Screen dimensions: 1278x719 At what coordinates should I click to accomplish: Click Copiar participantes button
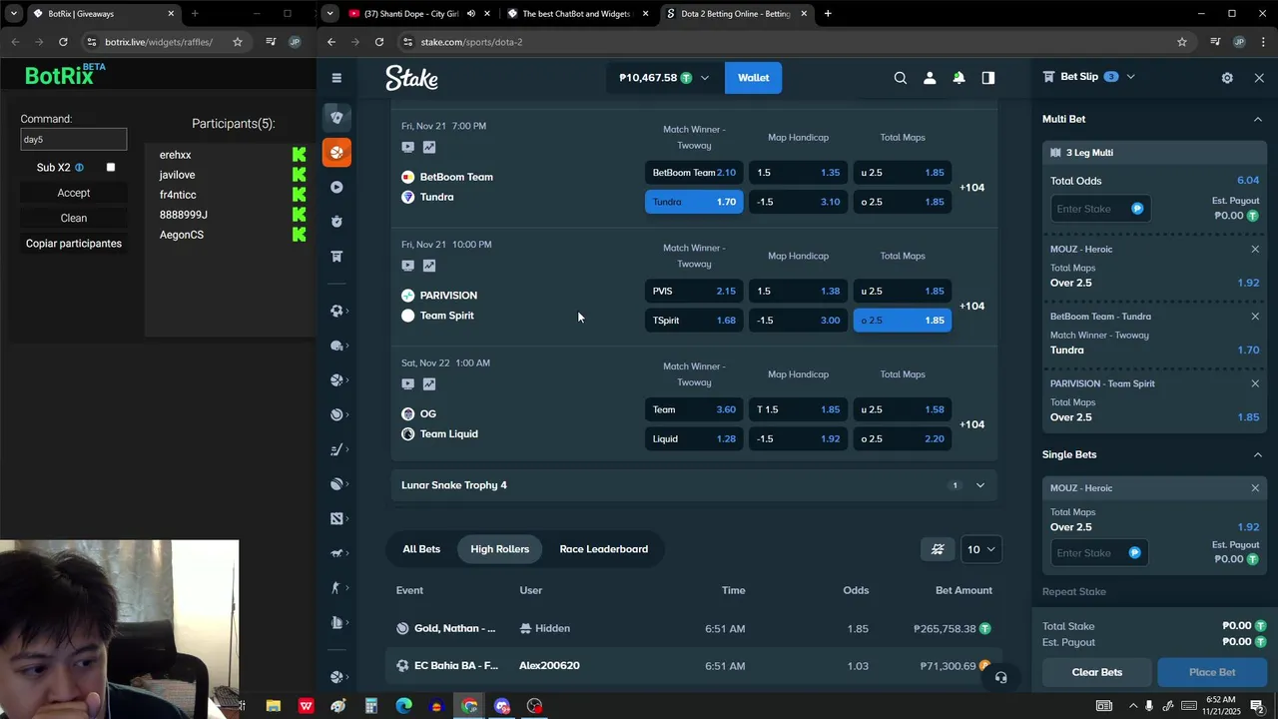click(x=74, y=244)
